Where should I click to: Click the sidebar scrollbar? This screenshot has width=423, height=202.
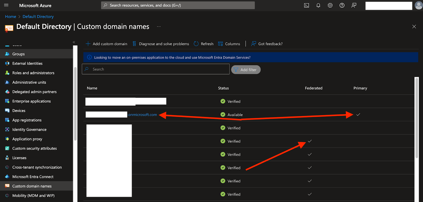[75, 103]
